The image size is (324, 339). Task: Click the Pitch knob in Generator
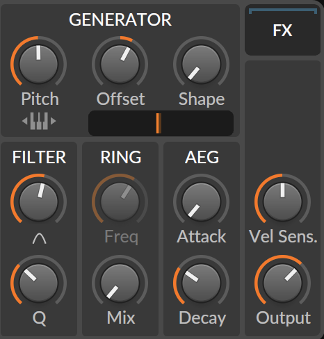[38, 64]
